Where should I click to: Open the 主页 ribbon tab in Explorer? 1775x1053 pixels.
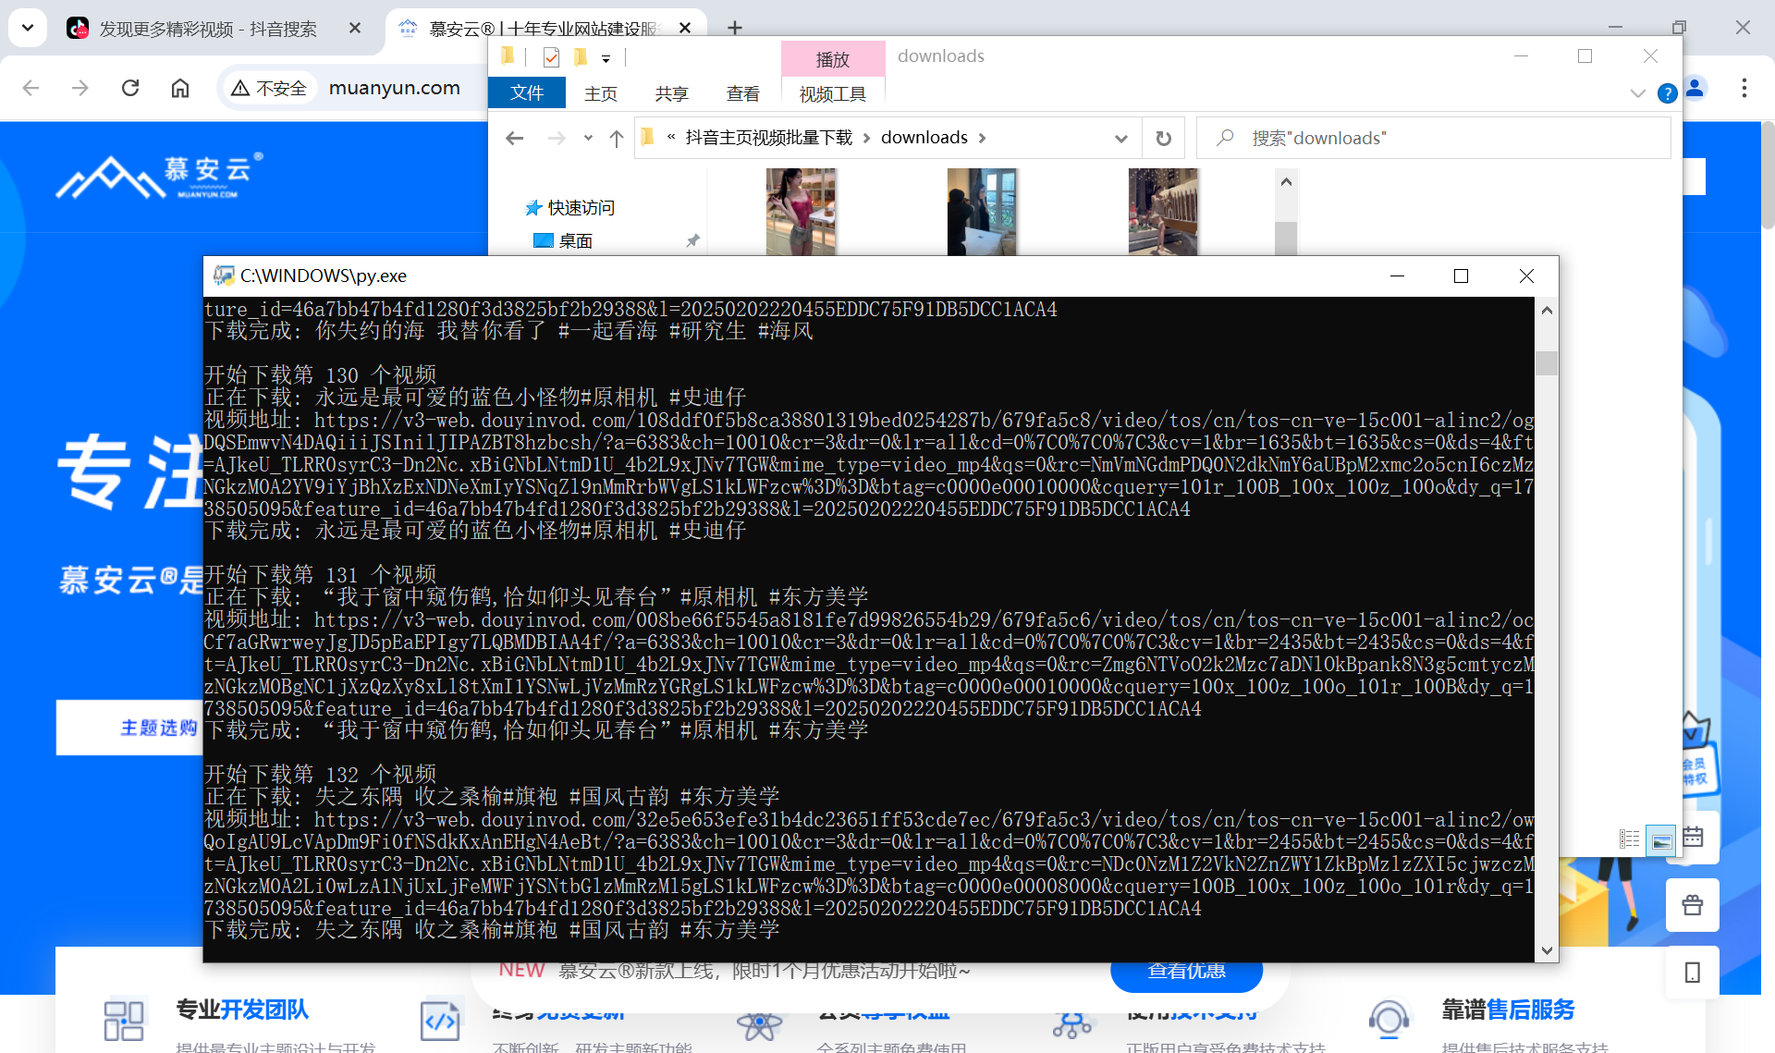(x=600, y=93)
